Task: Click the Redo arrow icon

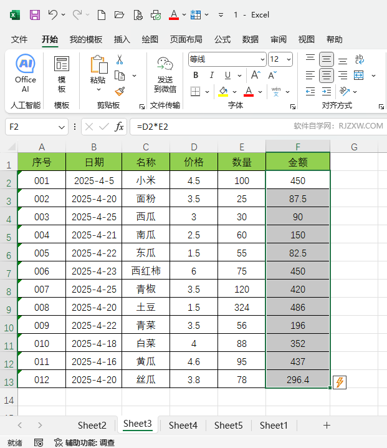Action: coord(77,14)
